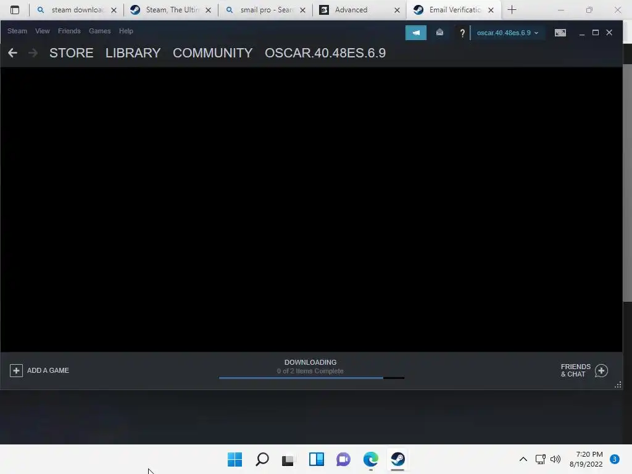This screenshot has height=474, width=632.
Task: Click the ADD A GAME label
Action: [x=48, y=370]
